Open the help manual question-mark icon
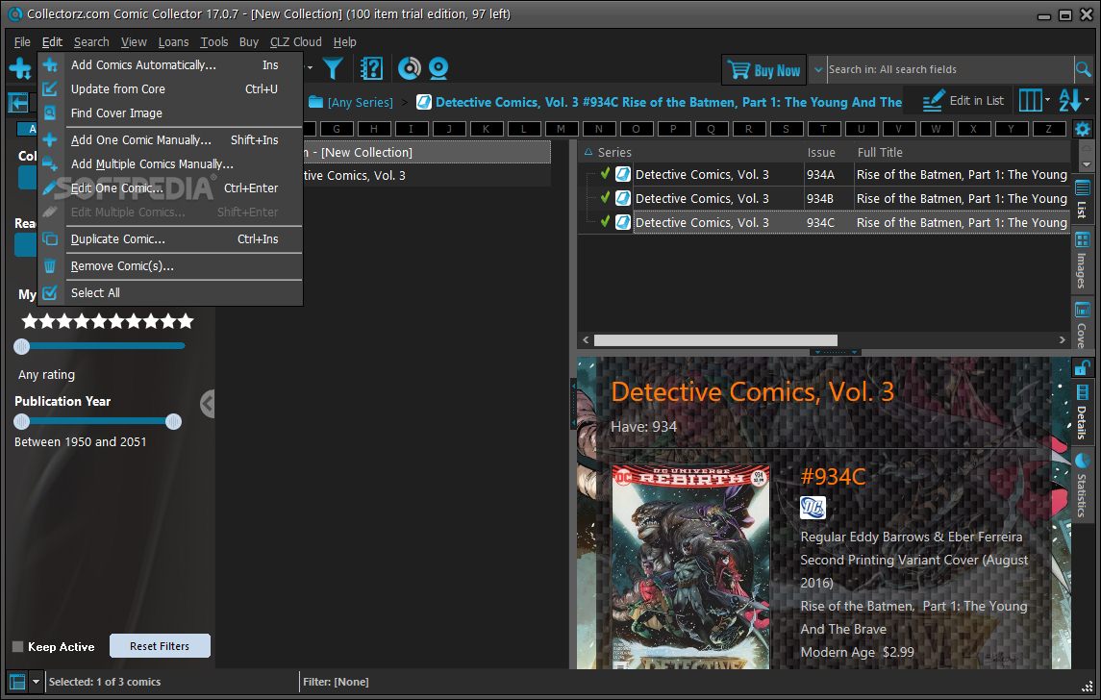Screen dimensions: 1101x700 371,68
